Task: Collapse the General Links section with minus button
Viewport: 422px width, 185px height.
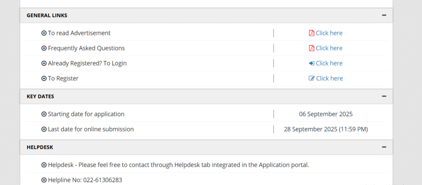Action: point(384,15)
